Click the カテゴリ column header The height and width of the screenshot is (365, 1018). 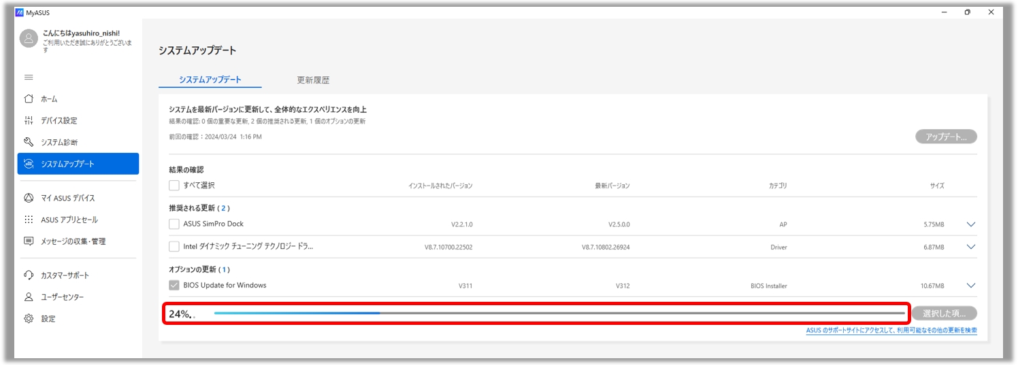[x=778, y=186]
